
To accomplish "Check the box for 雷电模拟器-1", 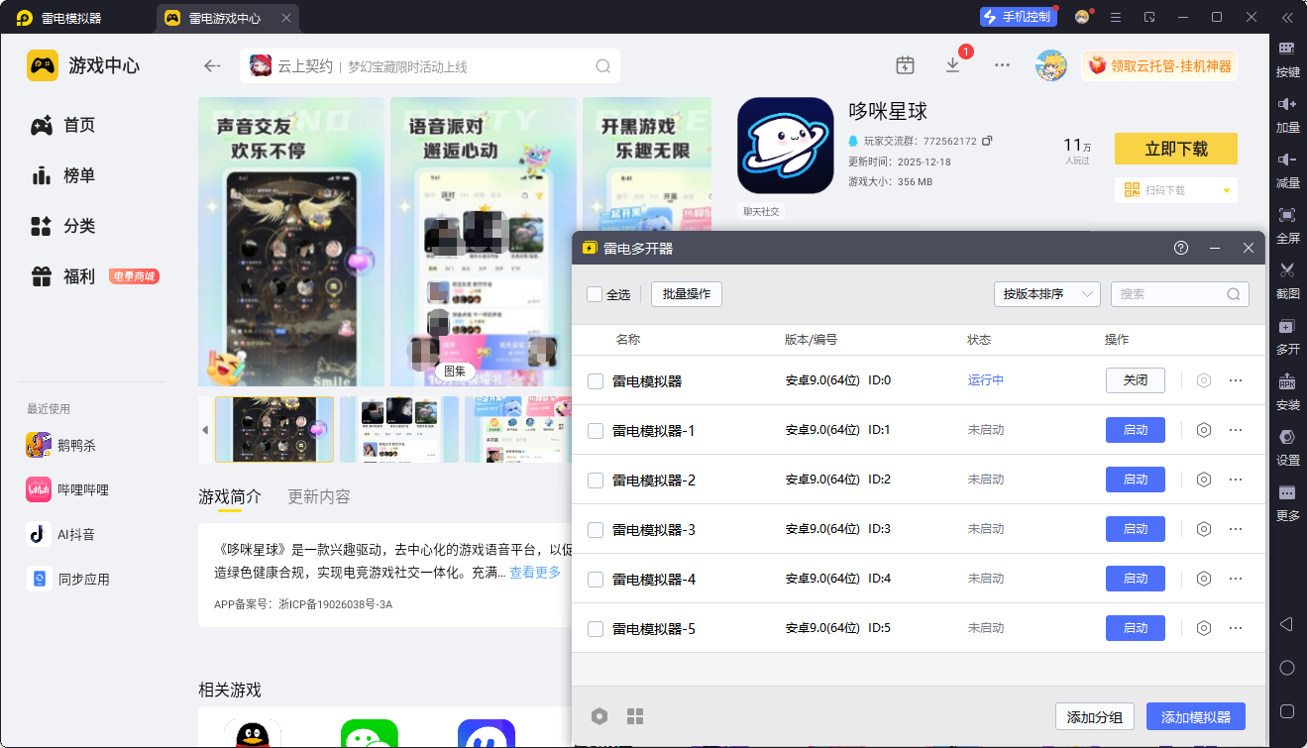I will (x=596, y=430).
